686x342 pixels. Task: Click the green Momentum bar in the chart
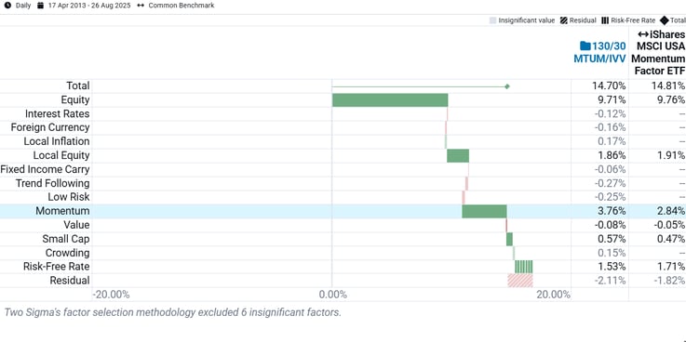coord(484,211)
